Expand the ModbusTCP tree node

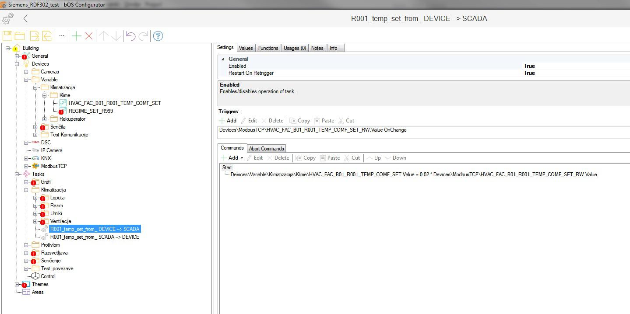coord(26,166)
